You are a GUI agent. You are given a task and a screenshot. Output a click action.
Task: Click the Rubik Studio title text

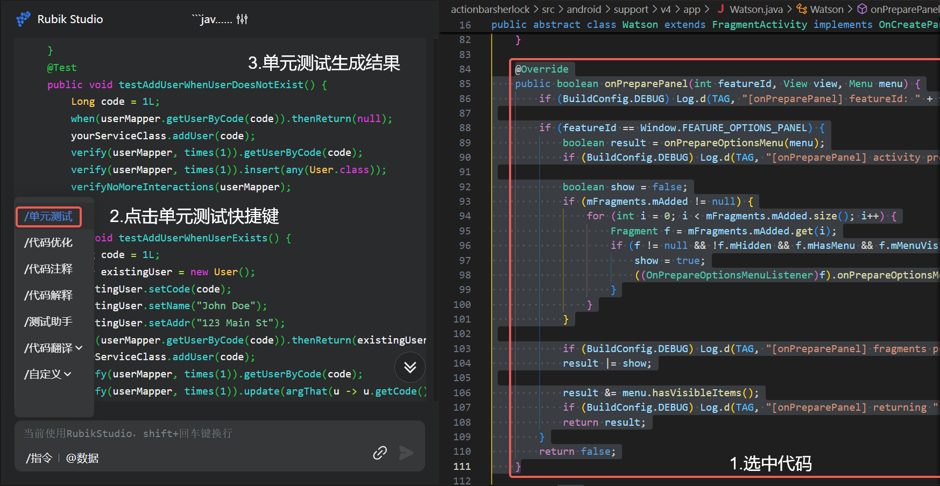coord(70,19)
